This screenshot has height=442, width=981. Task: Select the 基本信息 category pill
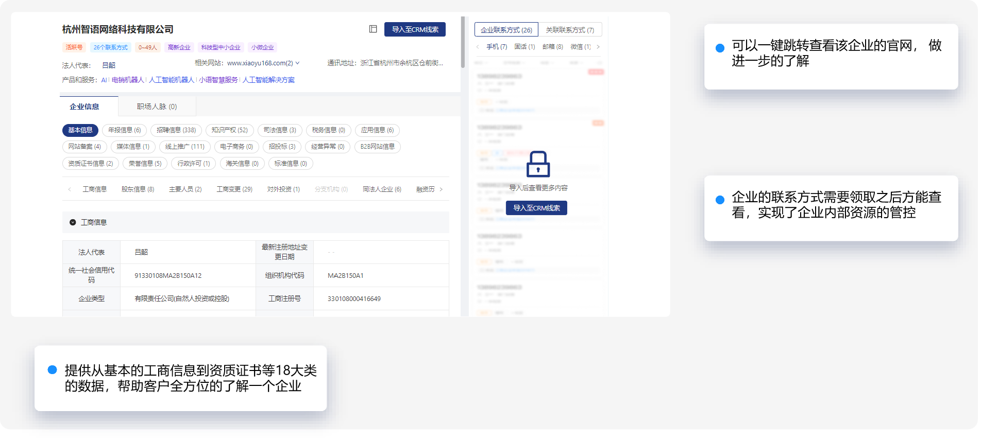pos(80,130)
